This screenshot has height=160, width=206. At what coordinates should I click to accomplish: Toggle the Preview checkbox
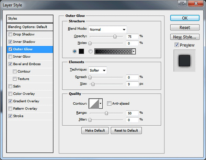[x=177, y=45]
